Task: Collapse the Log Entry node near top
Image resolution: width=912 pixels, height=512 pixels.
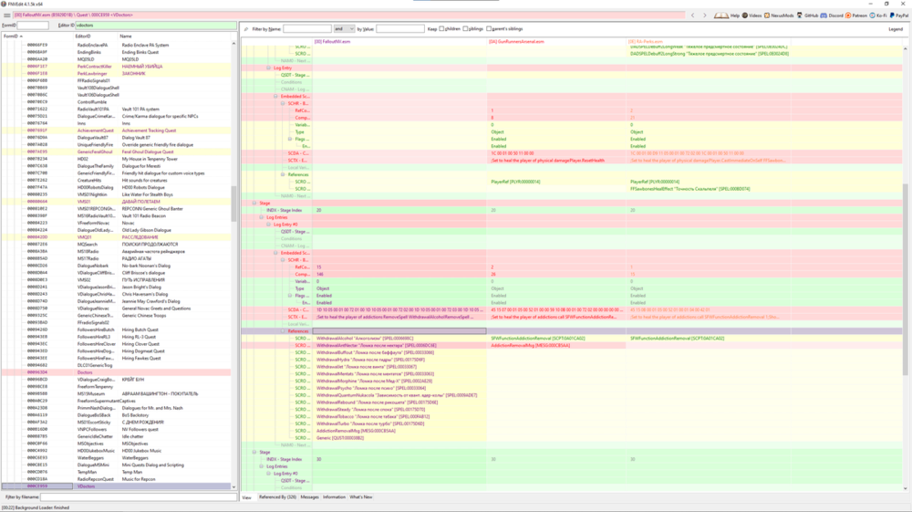Action: click(x=269, y=68)
